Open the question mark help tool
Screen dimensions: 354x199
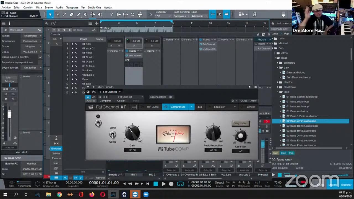point(111,14)
